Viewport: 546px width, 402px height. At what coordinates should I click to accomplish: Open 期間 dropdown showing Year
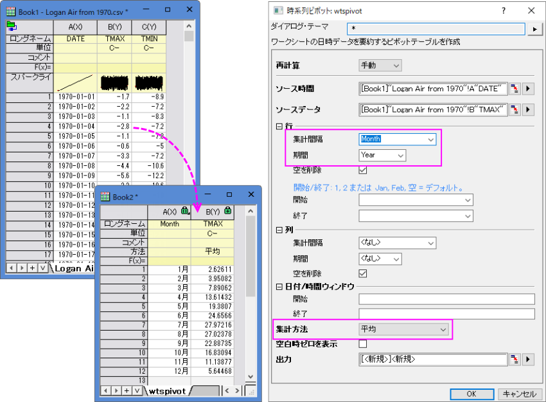coord(382,155)
